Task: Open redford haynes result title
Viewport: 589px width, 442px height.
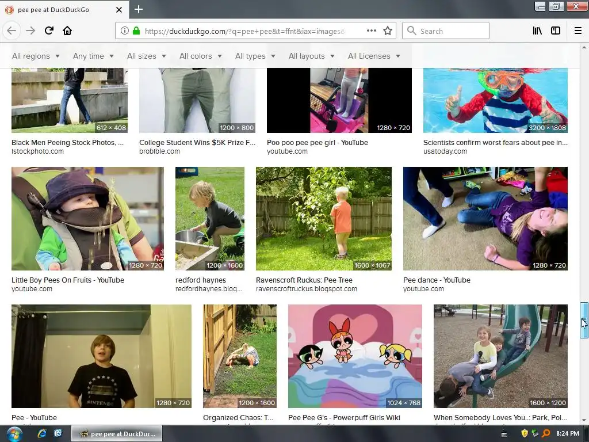Action: coord(201,280)
